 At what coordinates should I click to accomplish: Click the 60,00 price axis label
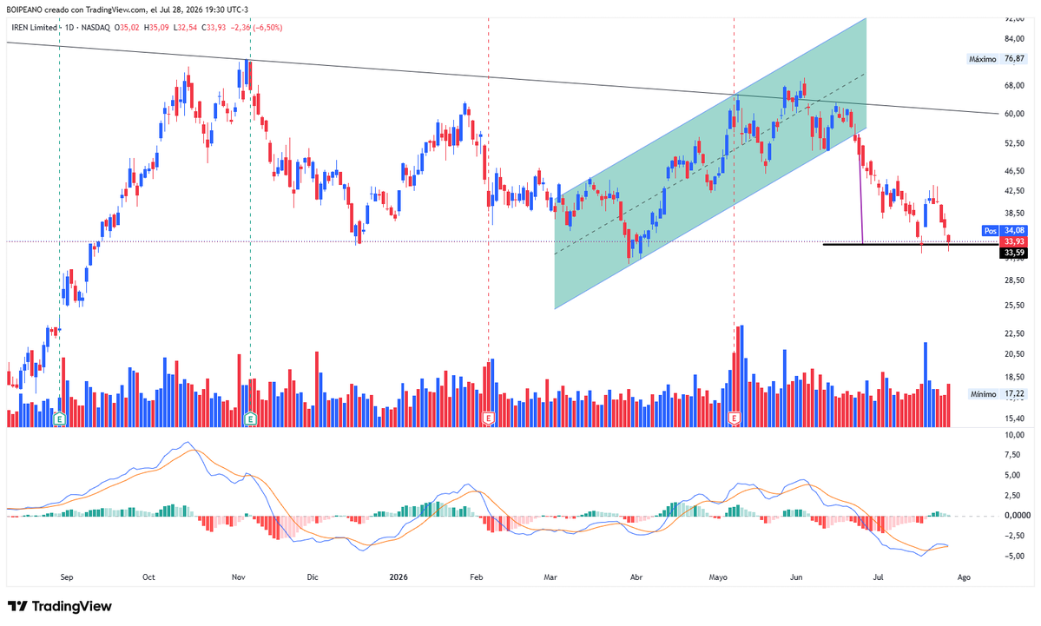point(1014,115)
